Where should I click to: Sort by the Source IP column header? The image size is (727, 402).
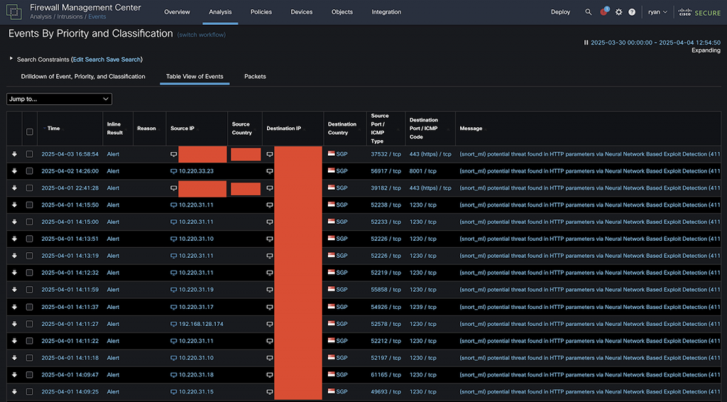(182, 129)
